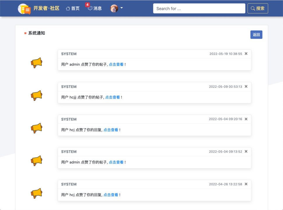The image size is (283, 210).
Task: Click the chat bubble icon beside 消息
Action: [90, 8]
